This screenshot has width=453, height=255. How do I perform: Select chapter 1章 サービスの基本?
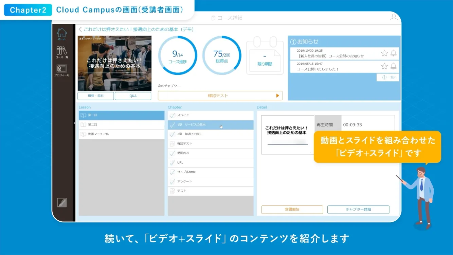pos(211,125)
